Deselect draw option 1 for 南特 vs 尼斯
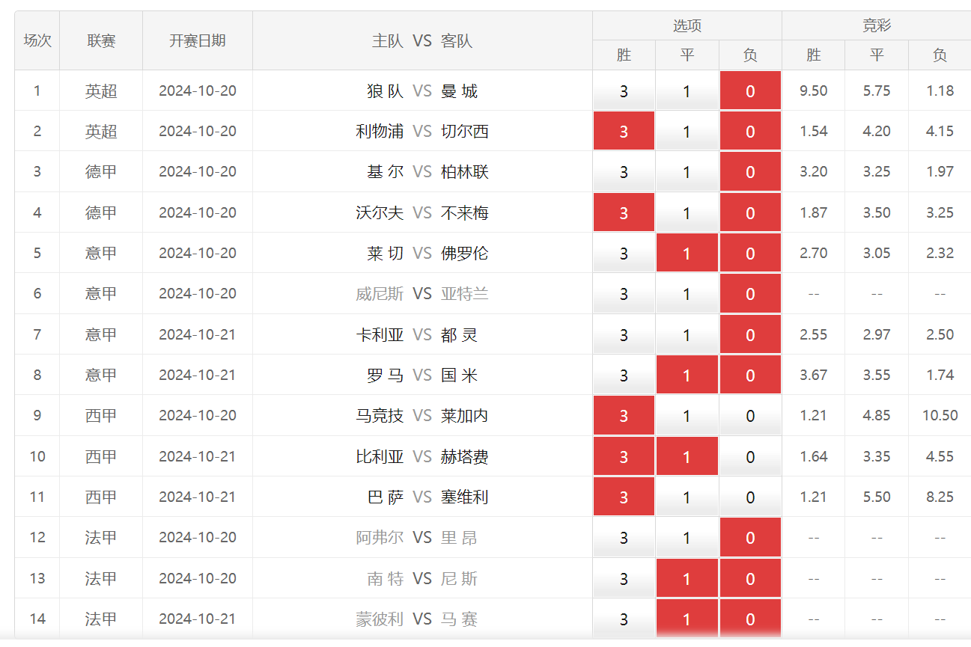The width and height of the screenshot is (971, 647). point(687,579)
